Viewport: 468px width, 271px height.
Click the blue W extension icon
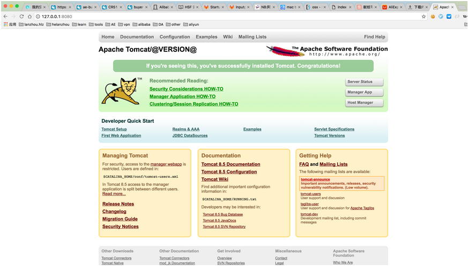coord(449,17)
